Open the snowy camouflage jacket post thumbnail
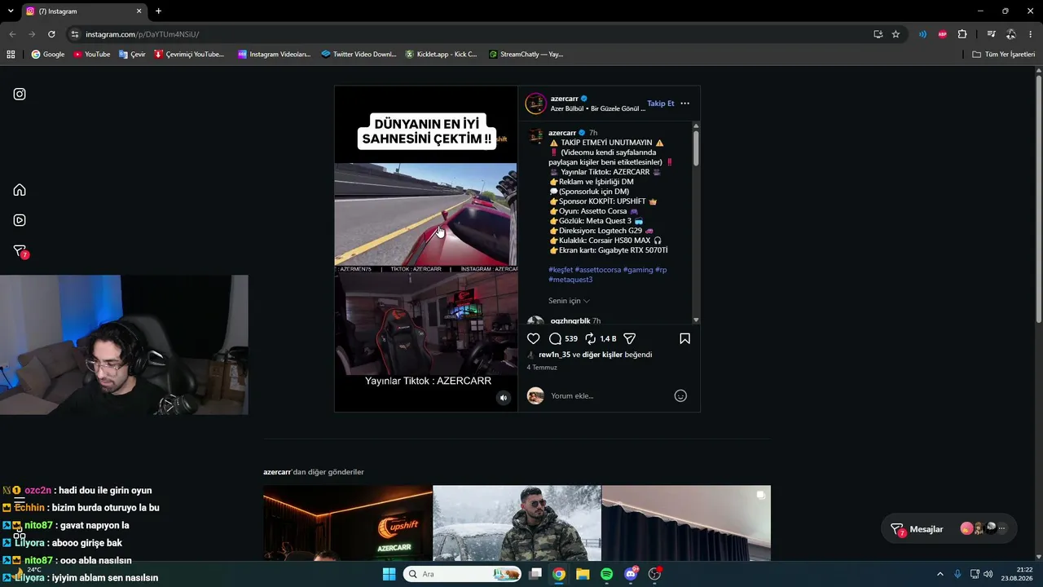This screenshot has width=1043, height=587. click(517, 523)
